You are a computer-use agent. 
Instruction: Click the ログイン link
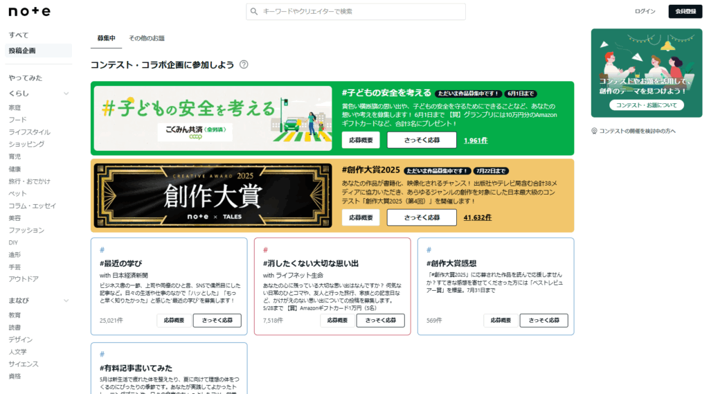[x=645, y=11]
